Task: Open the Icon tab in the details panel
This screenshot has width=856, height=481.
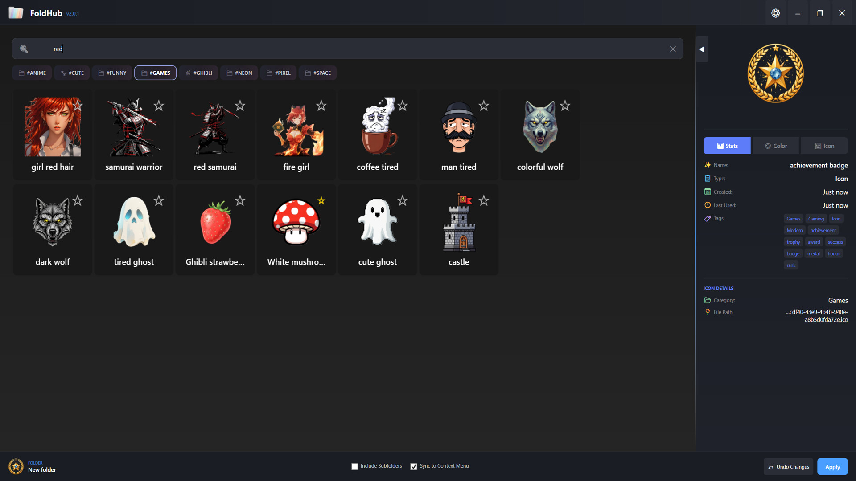Action: tap(824, 146)
